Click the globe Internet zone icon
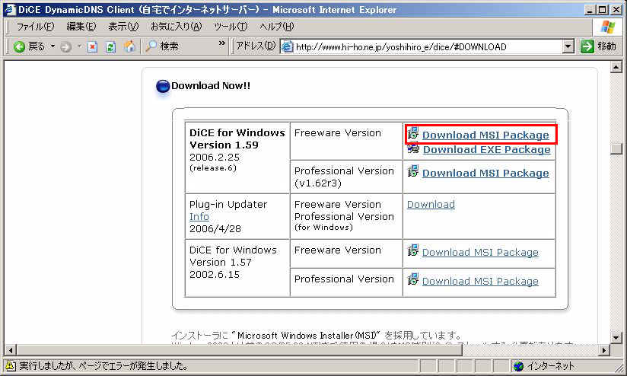 coord(518,366)
